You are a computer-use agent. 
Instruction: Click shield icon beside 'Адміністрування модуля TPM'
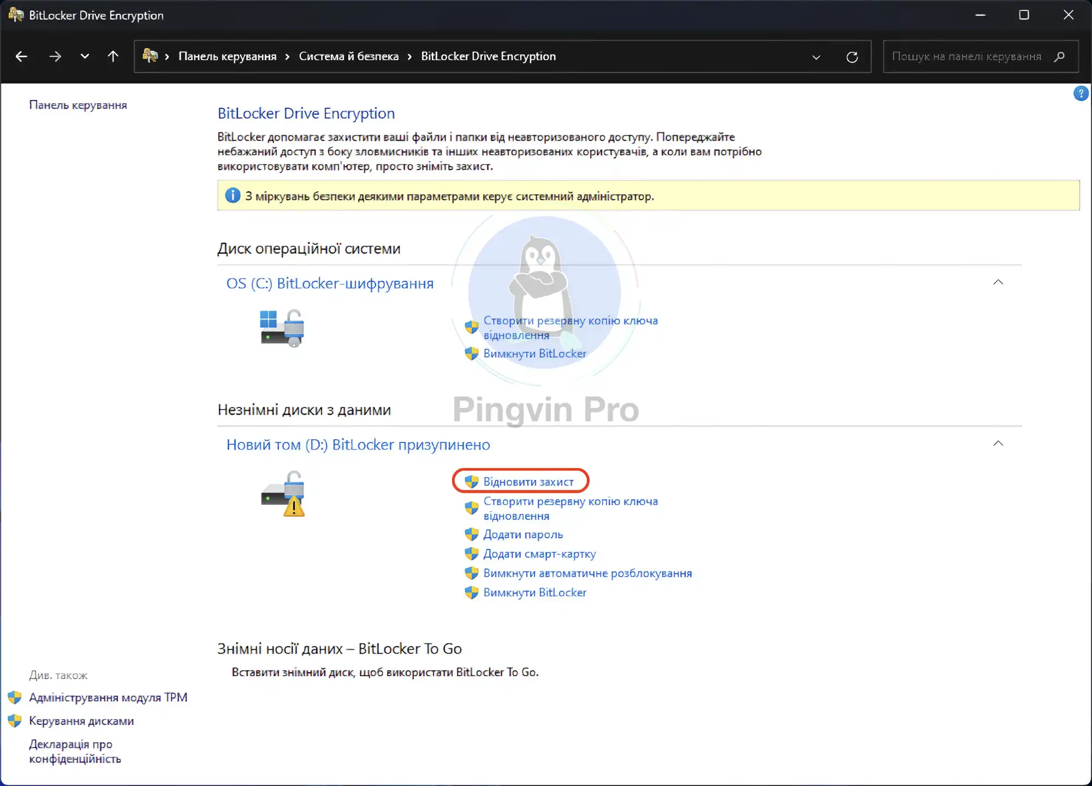click(15, 698)
